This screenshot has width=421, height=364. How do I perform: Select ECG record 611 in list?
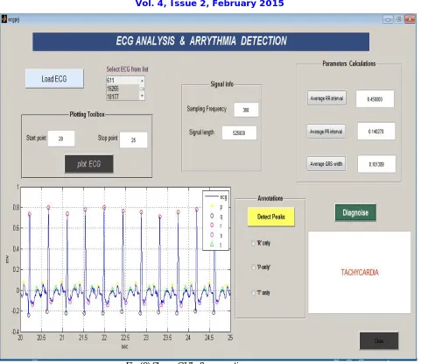[123, 81]
